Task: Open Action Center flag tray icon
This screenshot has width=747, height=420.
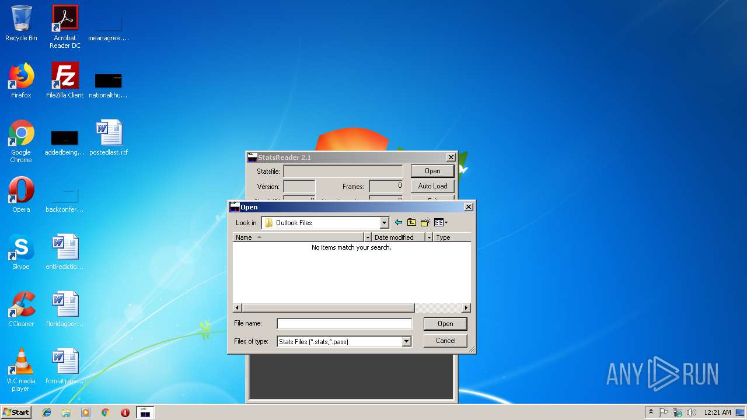Action: click(x=664, y=412)
